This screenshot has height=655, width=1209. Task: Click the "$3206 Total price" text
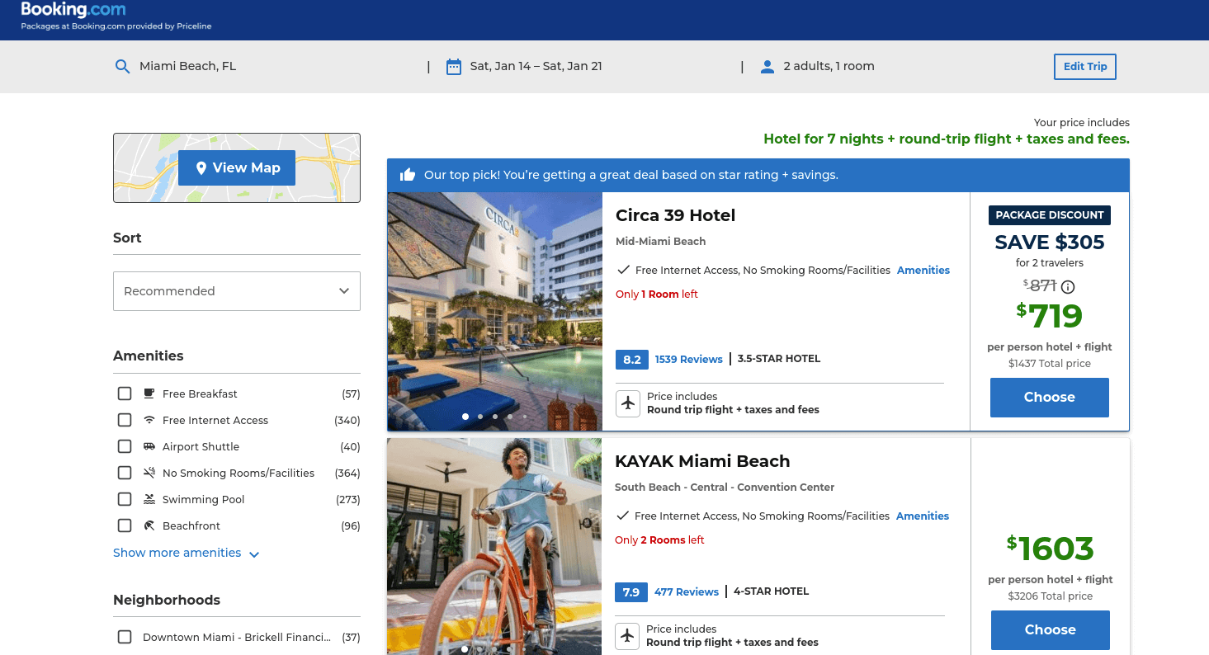pyautogui.click(x=1051, y=596)
